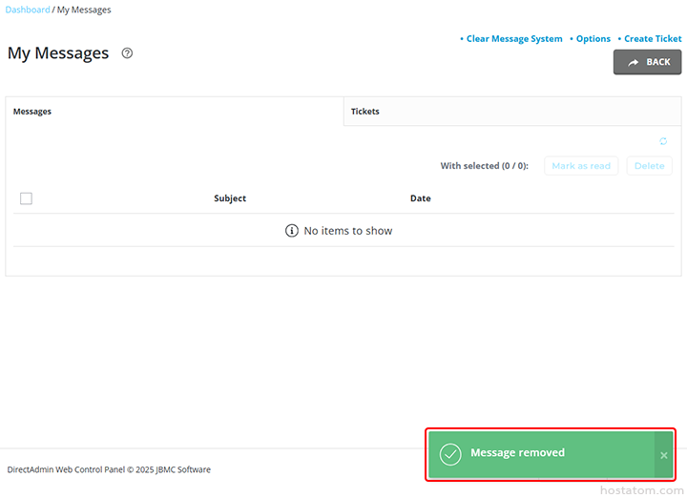Click the help icon beside My Messages title

pyautogui.click(x=127, y=53)
